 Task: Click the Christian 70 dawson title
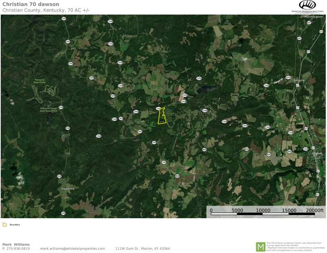tap(31, 4)
